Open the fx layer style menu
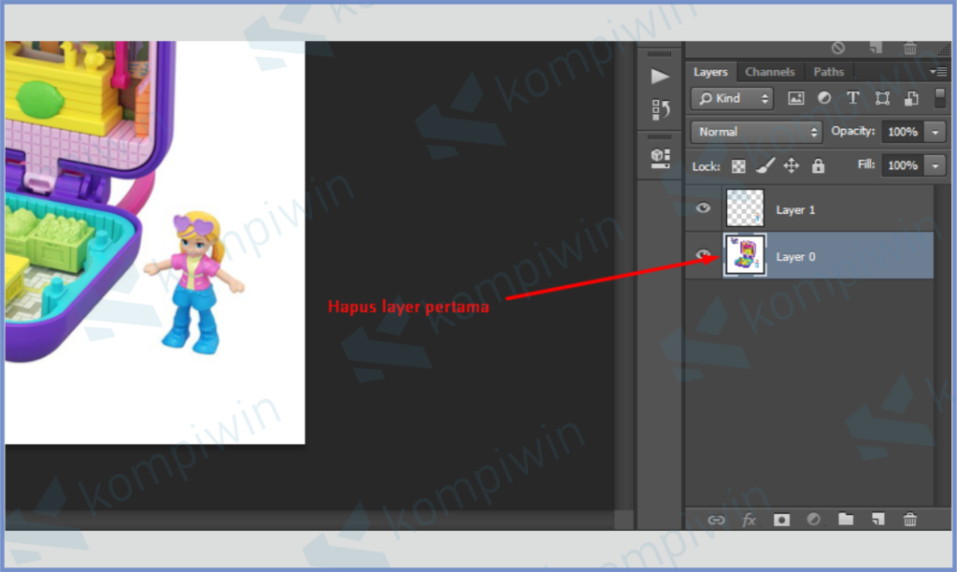The image size is (957, 572). pos(749,520)
